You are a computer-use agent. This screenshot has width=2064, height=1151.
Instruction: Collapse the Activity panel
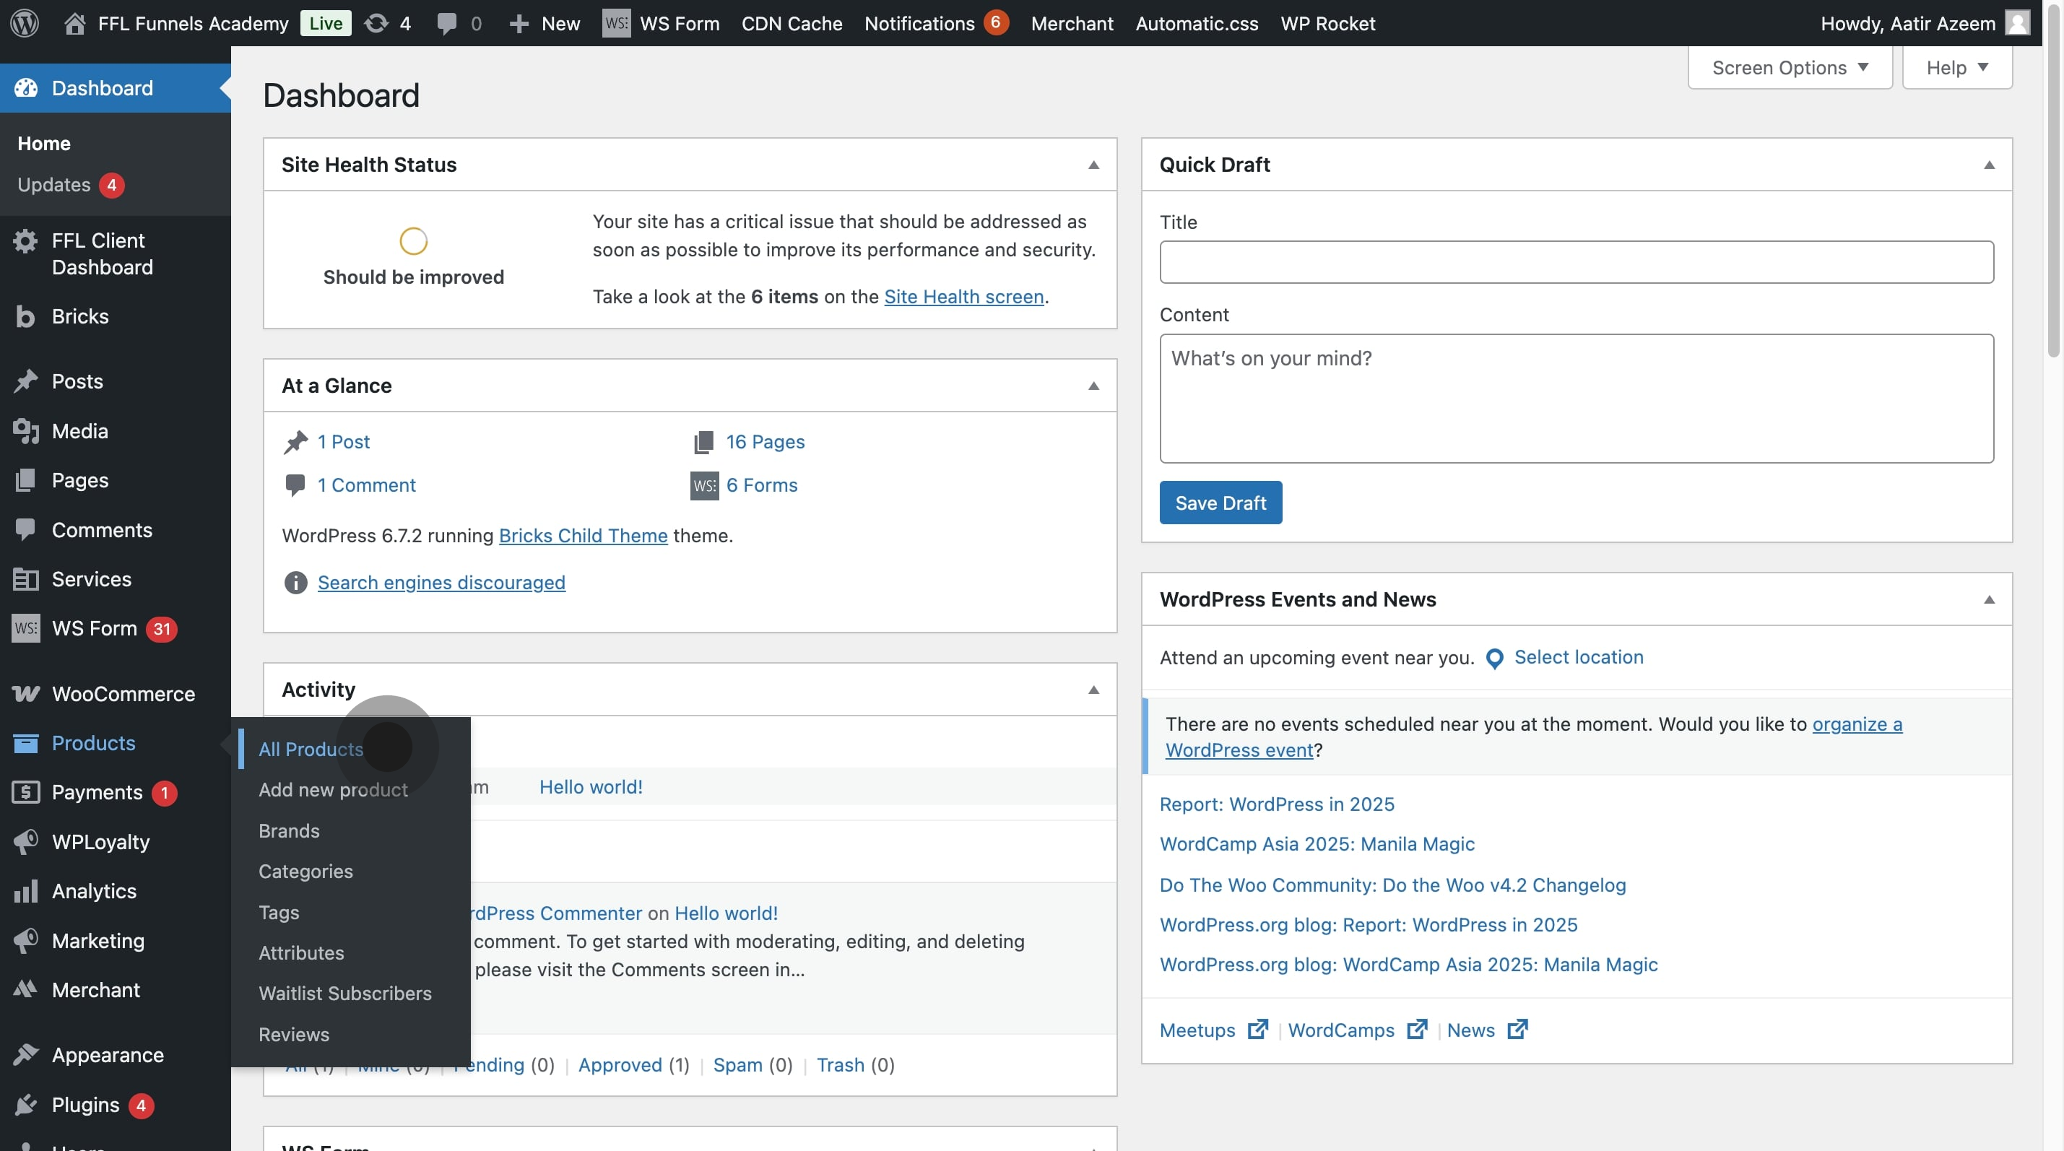coord(1093,690)
